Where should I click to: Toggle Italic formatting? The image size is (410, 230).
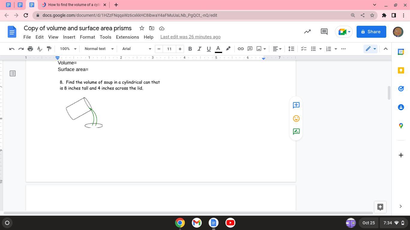(x=199, y=49)
